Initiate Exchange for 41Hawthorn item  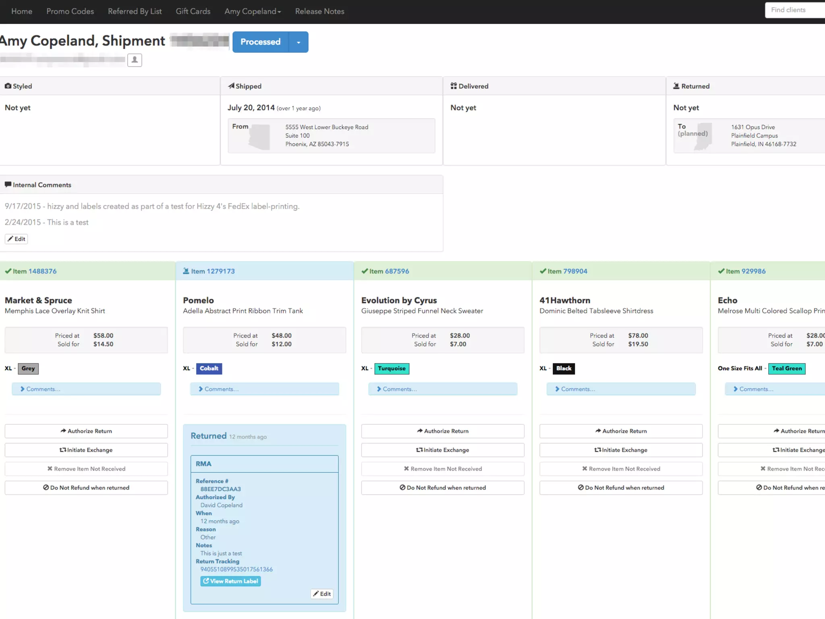click(621, 450)
